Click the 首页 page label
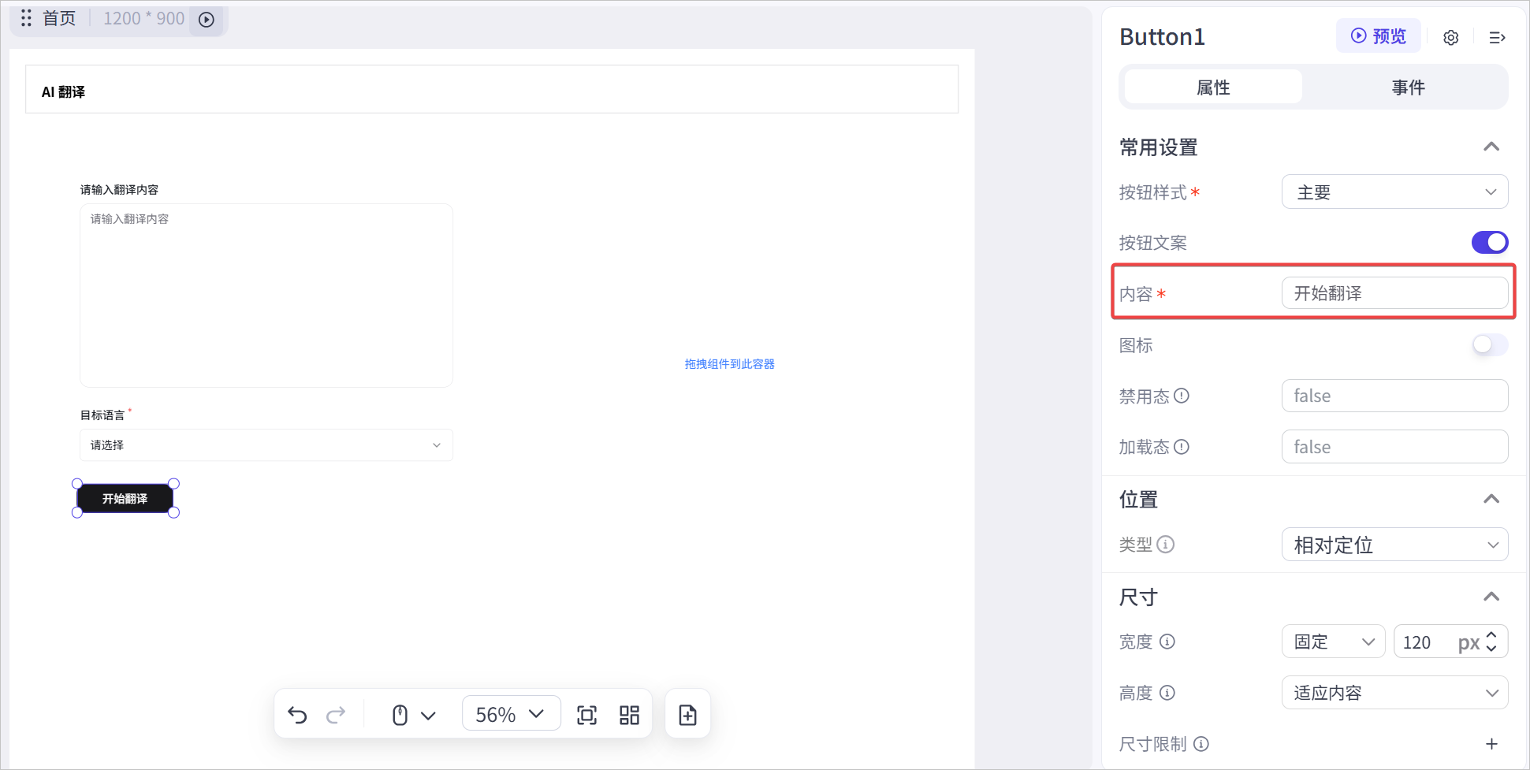This screenshot has height=770, width=1530. [x=59, y=18]
